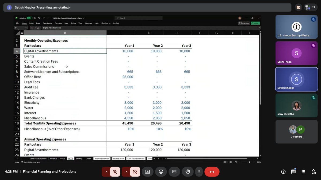
Task: Open the 24 others participant tile
Action: point(296,132)
